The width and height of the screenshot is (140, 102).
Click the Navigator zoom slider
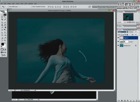point(131,22)
